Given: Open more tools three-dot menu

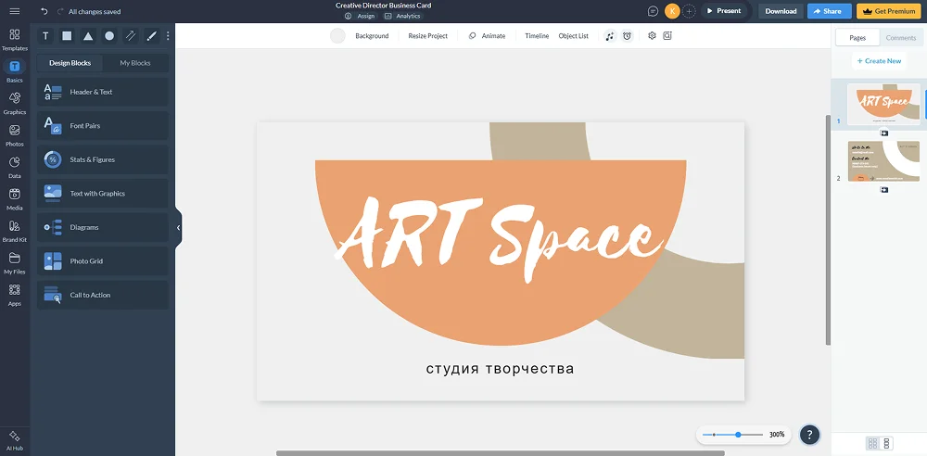Looking at the screenshot, I should [x=168, y=36].
